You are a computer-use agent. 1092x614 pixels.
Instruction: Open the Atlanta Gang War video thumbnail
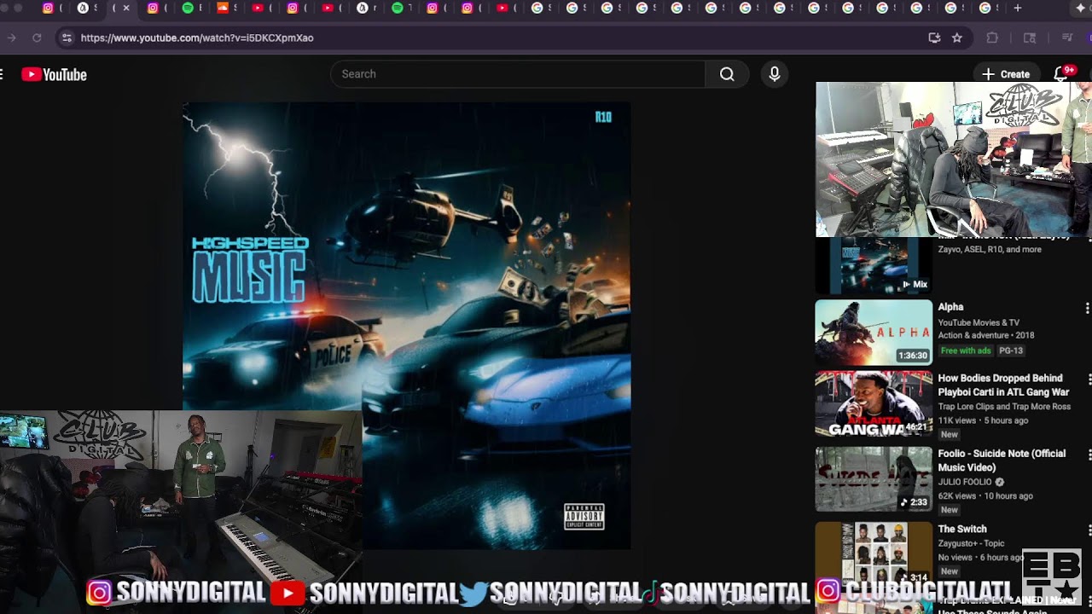coord(874,403)
